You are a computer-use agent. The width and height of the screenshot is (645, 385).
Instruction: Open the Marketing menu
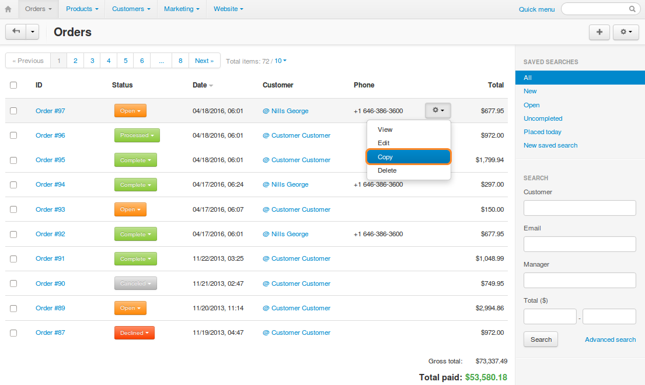tap(182, 9)
